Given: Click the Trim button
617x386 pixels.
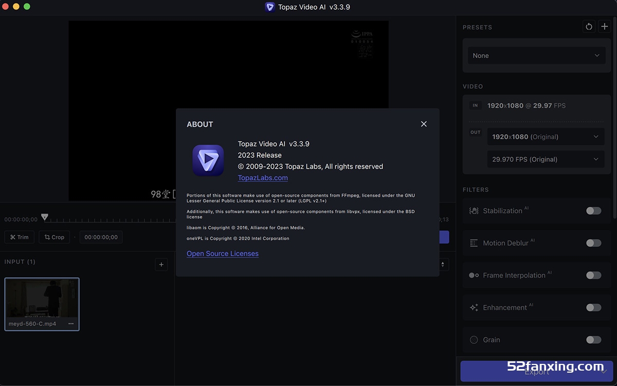Looking at the screenshot, I should click(x=20, y=237).
